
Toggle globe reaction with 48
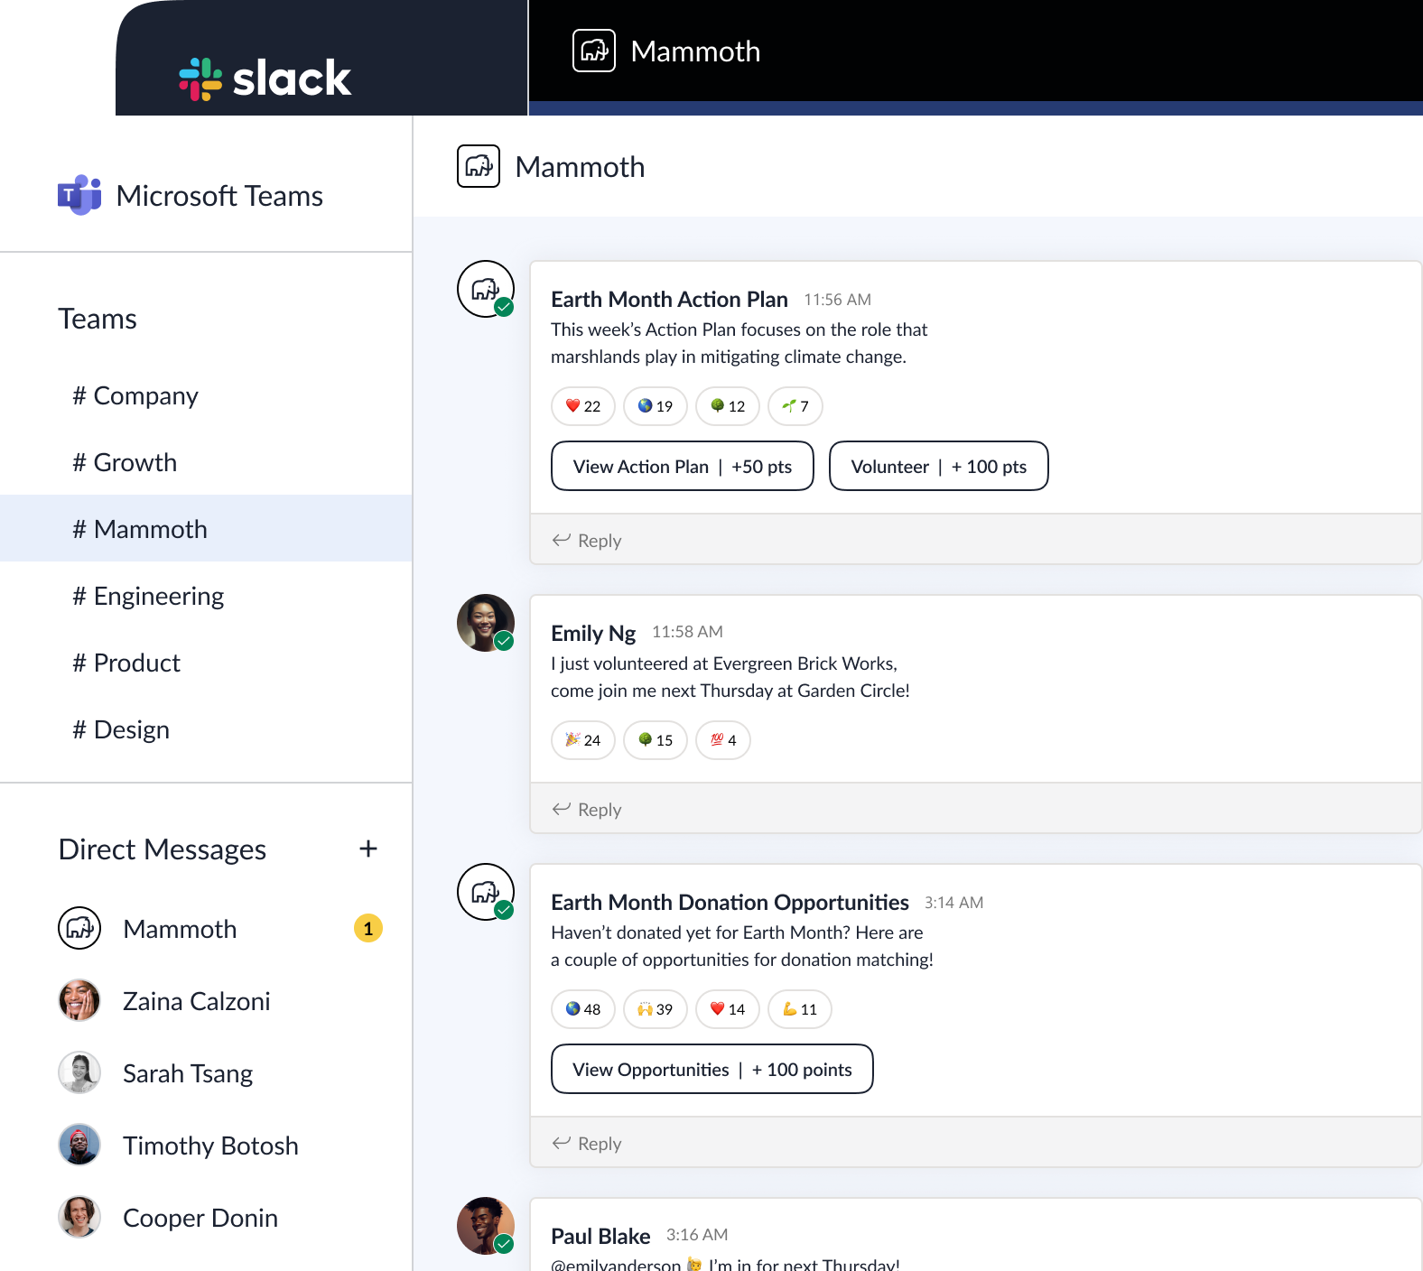(x=583, y=1009)
